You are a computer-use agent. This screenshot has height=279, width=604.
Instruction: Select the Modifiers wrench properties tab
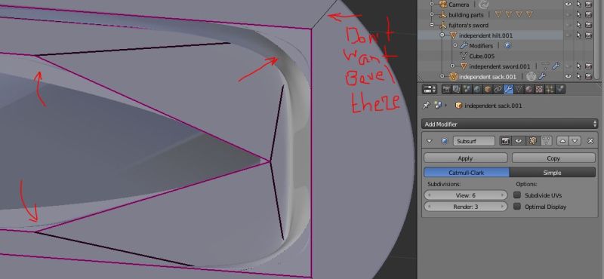tap(508, 89)
